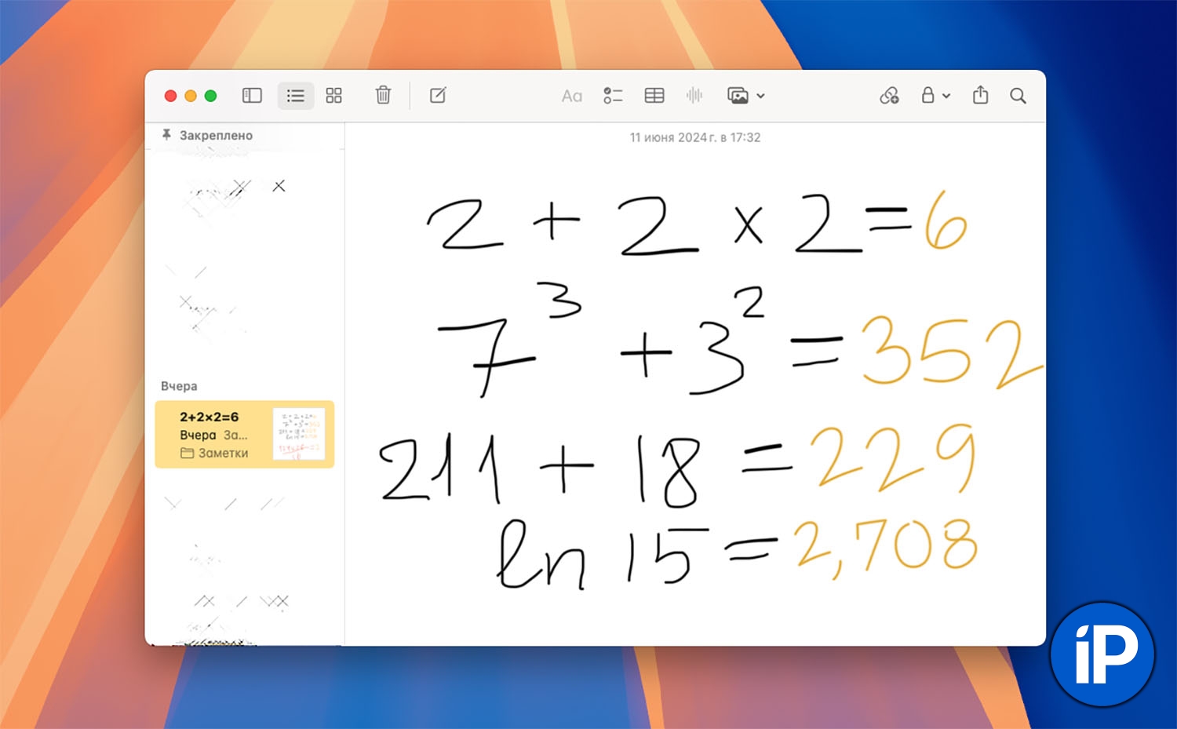
Task: Zoom the Notes window to full screen
Action: pos(210,96)
